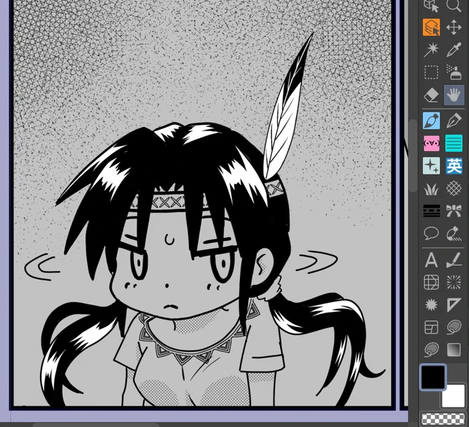Viewport: 469px width, 427px height.
Task: Select the orange Layer Move tool
Action: click(x=431, y=27)
